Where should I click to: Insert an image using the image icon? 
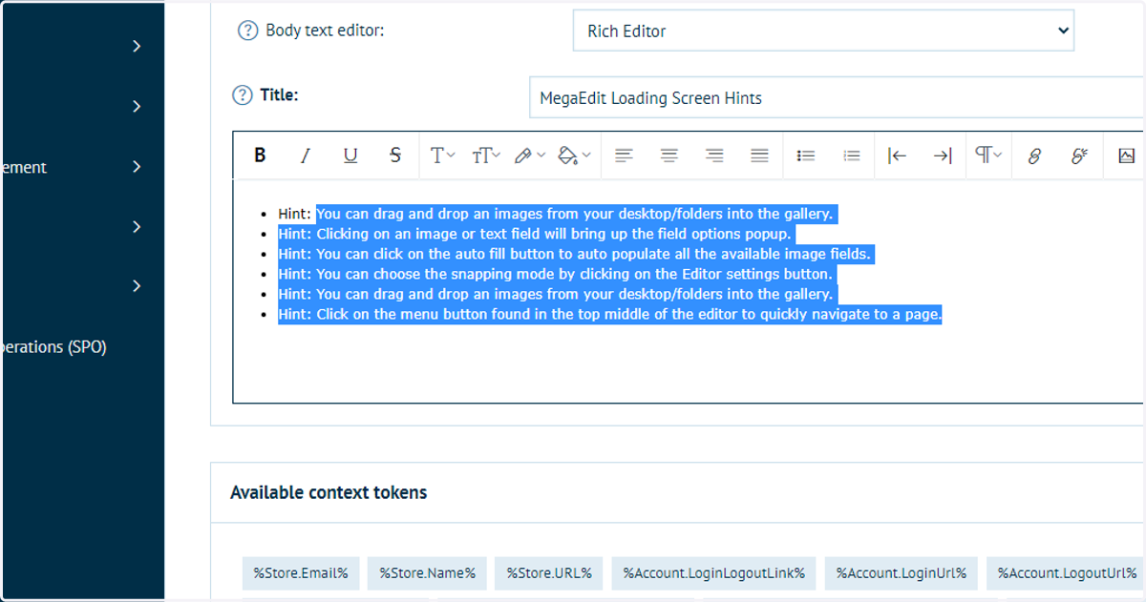1127,156
